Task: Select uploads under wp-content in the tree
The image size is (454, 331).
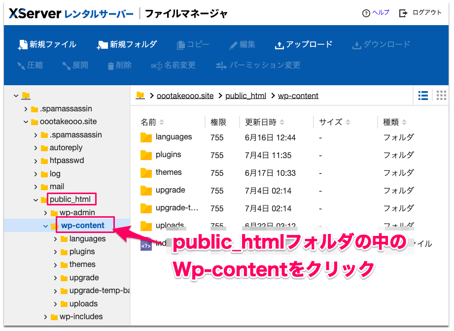Action: coord(83,304)
